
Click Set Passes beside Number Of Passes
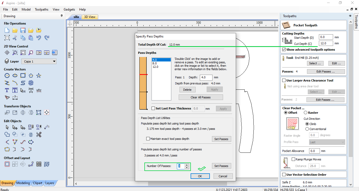click(221, 166)
